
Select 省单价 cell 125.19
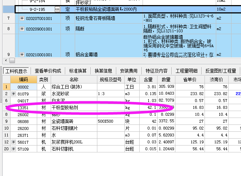coord(190,142)
